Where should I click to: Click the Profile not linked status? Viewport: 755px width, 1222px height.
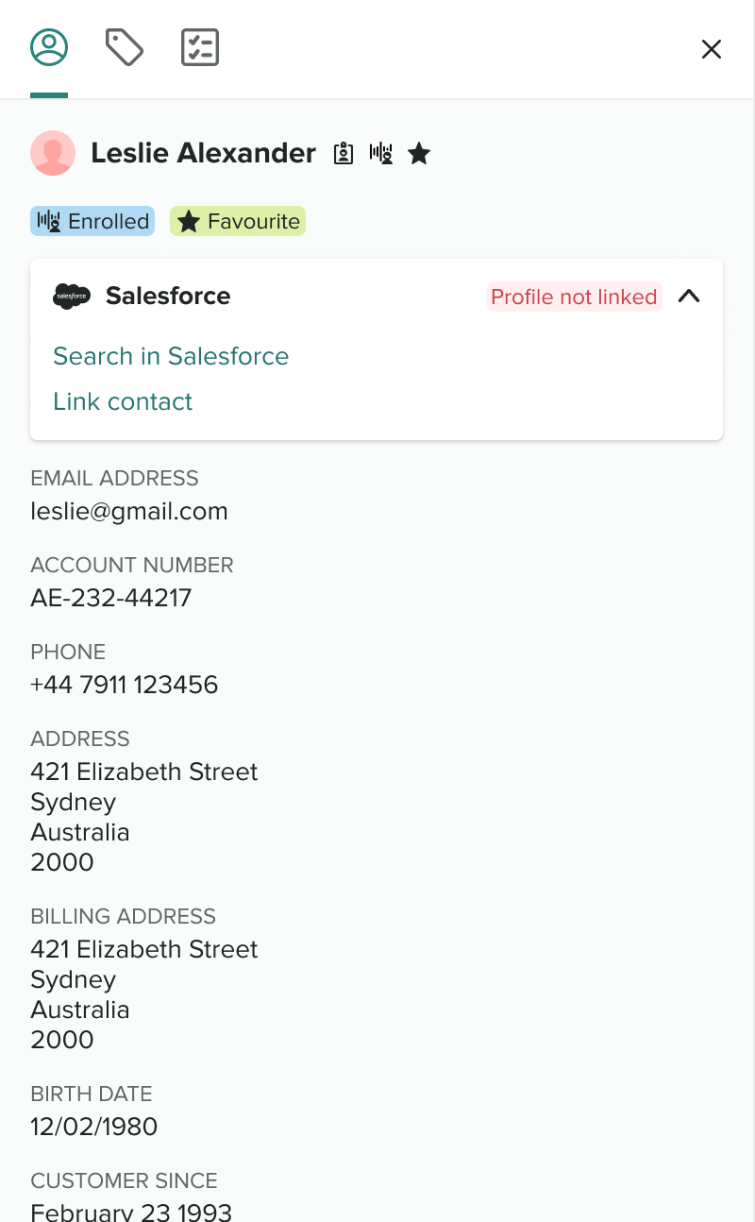point(574,297)
